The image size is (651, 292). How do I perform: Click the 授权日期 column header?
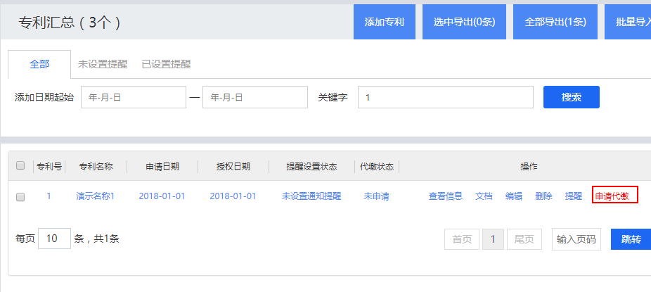point(233,167)
